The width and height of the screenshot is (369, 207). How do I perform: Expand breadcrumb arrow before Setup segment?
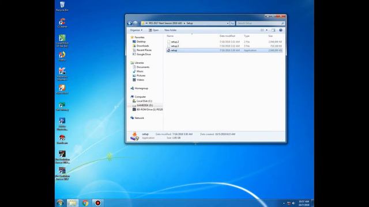(184, 23)
